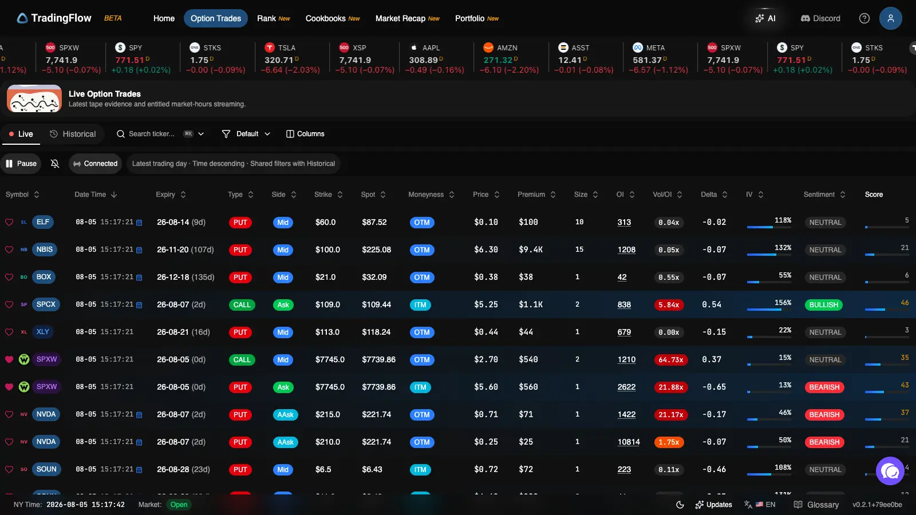Favorite the ELF trade heart
This screenshot has height=515, width=916.
click(x=9, y=222)
